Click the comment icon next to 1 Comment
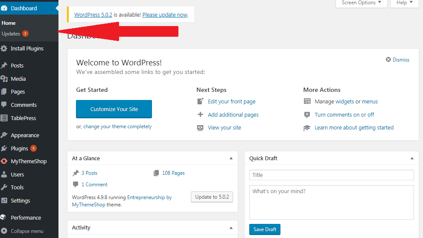Image resolution: width=423 pixels, height=238 pixels. coord(76,185)
